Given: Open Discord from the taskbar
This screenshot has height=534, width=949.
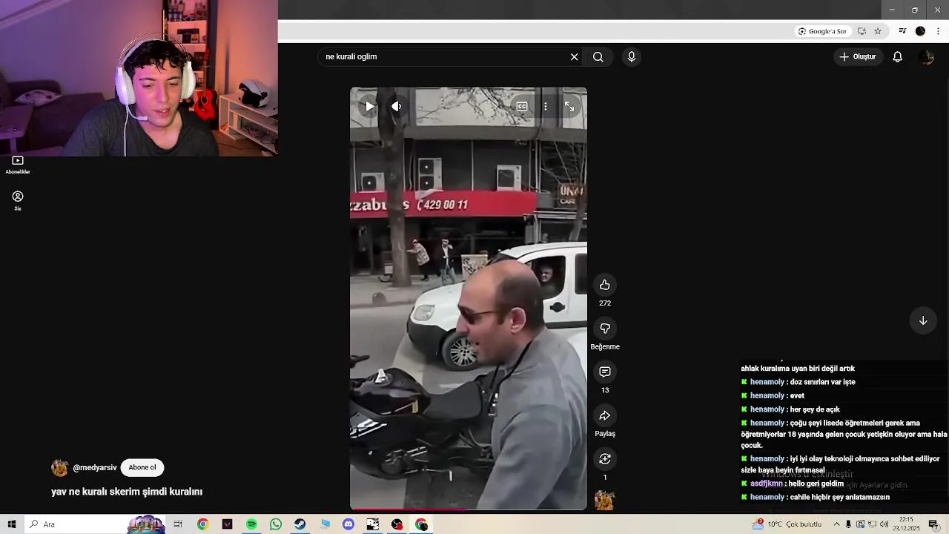Looking at the screenshot, I should [x=348, y=524].
